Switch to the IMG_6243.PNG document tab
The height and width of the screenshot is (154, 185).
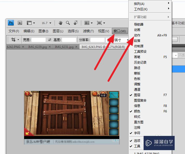click(x=103, y=47)
